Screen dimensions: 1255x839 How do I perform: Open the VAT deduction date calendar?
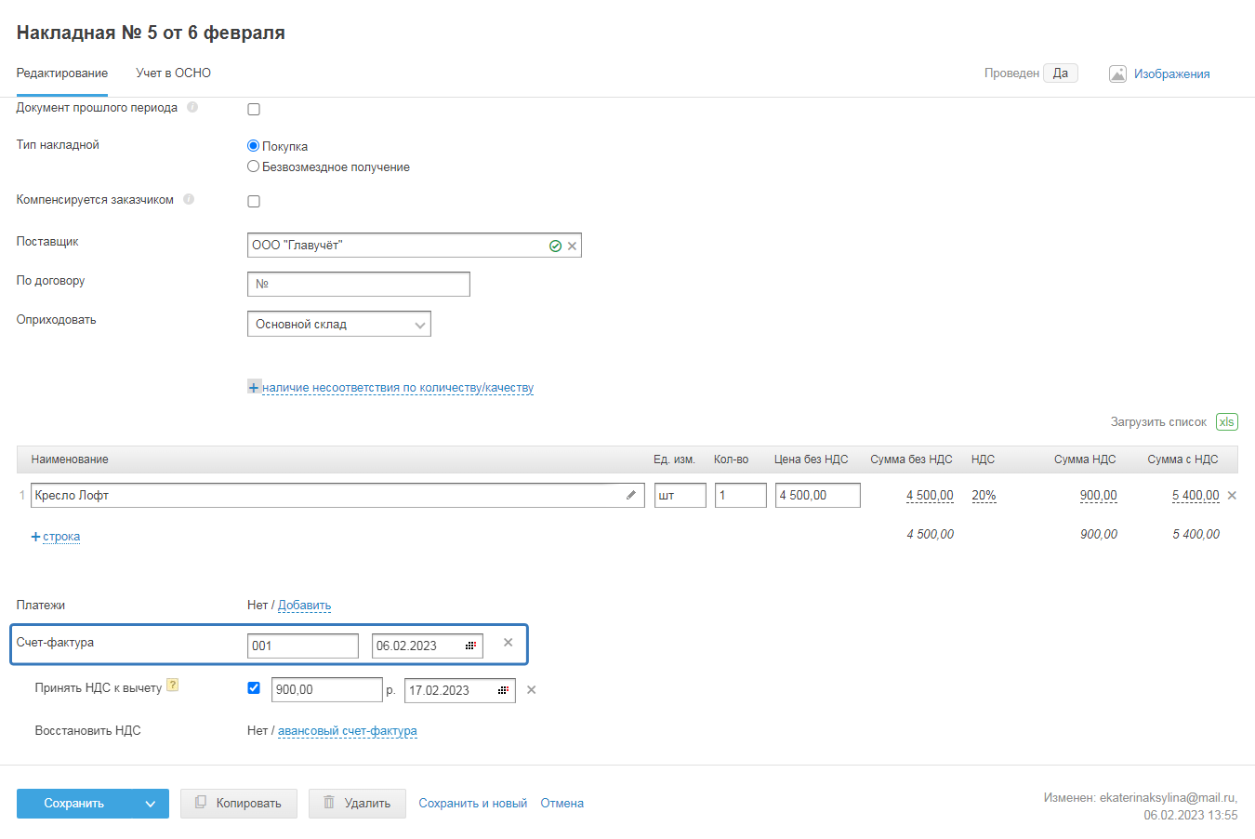click(x=504, y=691)
